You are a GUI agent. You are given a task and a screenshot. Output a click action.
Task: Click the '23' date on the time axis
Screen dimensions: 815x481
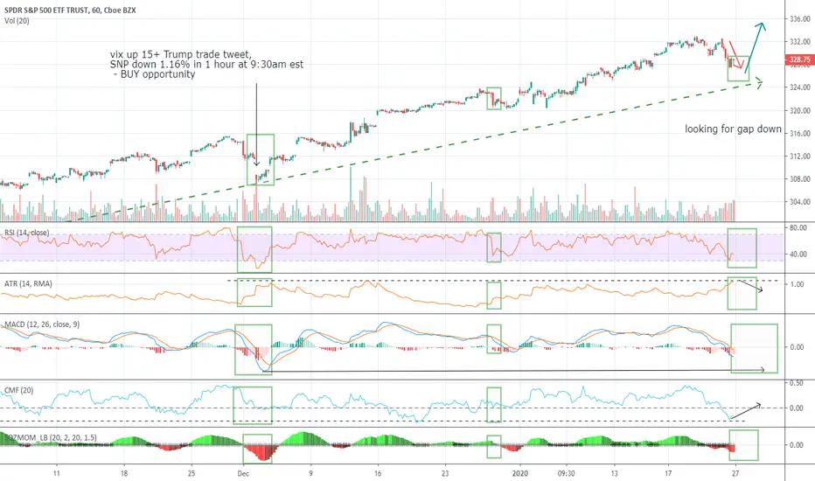tap(445, 473)
